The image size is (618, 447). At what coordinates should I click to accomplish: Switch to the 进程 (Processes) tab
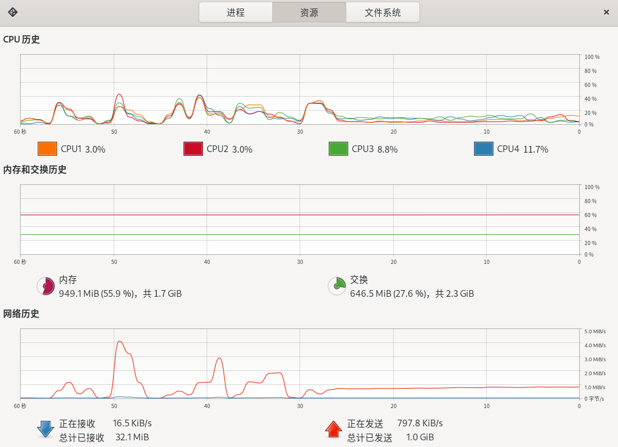tap(236, 12)
